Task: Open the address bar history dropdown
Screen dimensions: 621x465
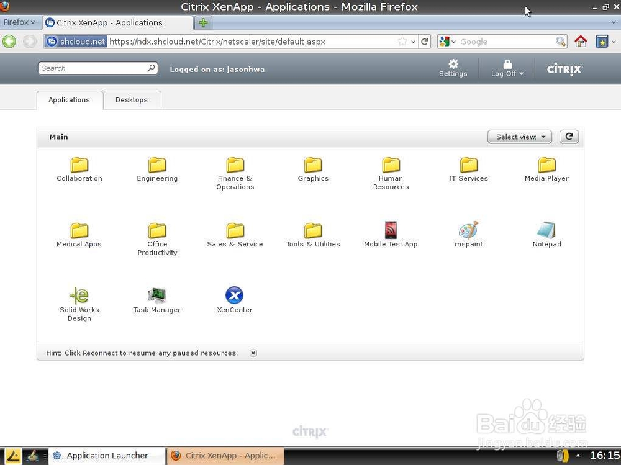Action: (x=413, y=42)
